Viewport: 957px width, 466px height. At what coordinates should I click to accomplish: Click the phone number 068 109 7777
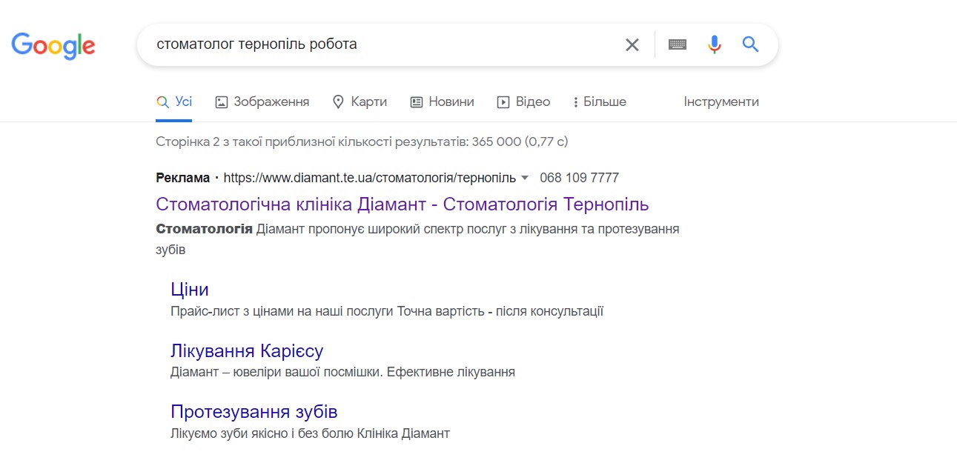point(580,178)
